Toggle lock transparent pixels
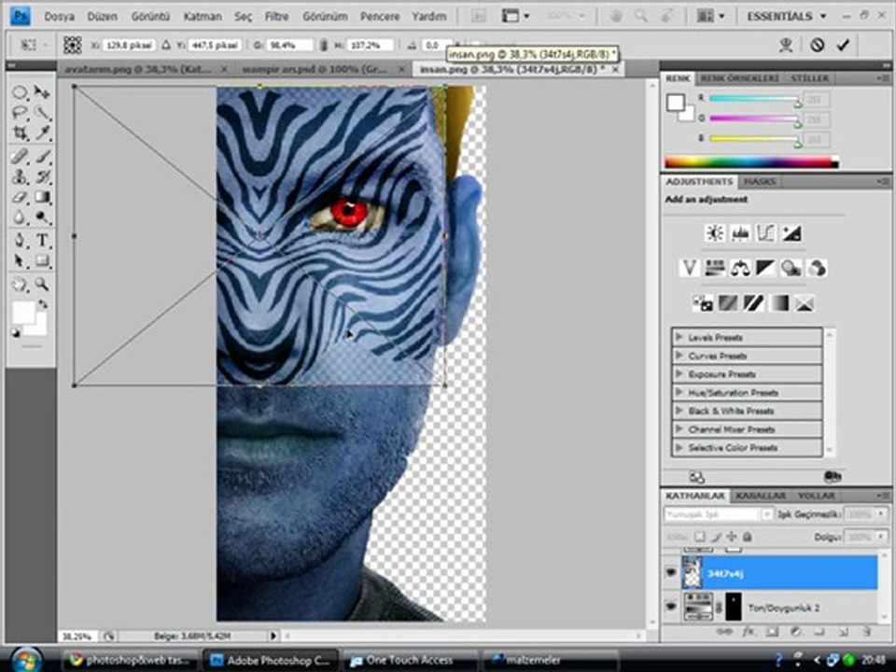Screen dimensions: 896x672 [x=699, y=537]
